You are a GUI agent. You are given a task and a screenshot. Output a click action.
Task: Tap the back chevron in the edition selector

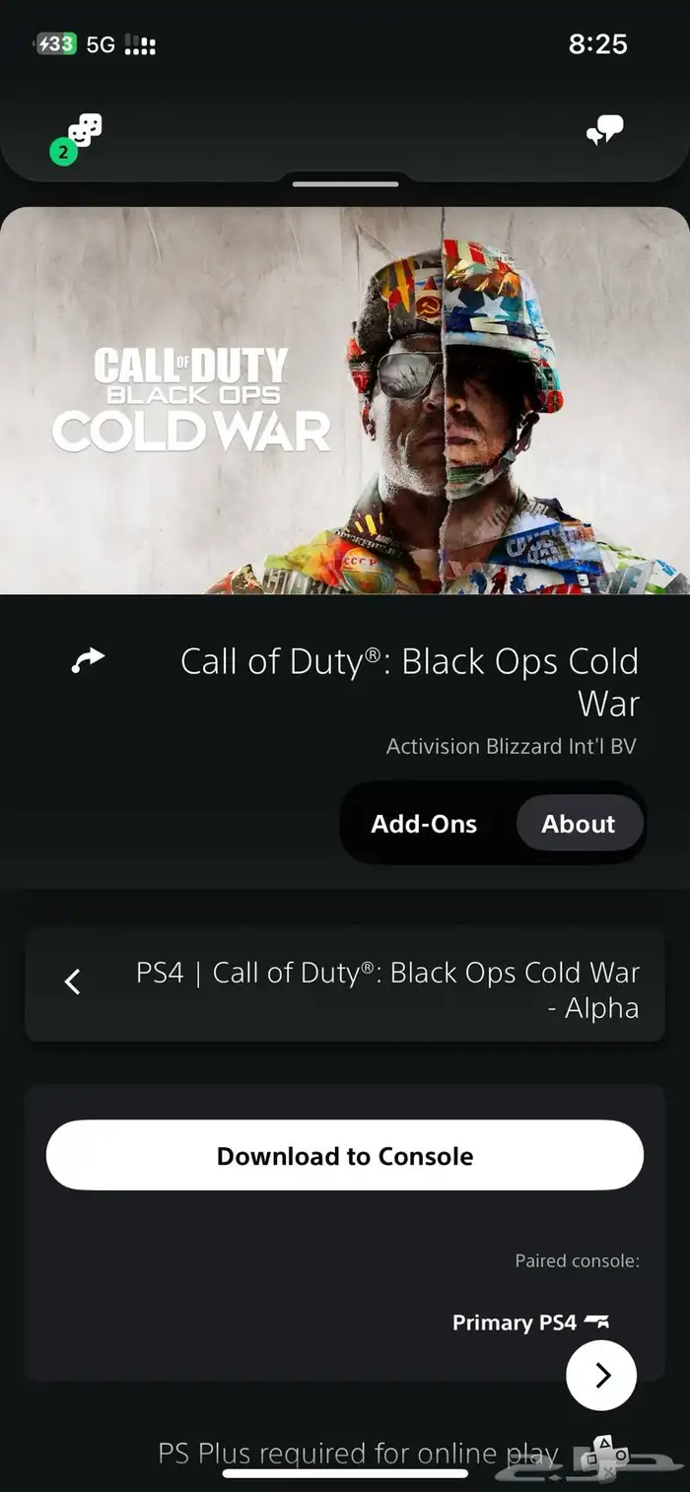pos(72,982)
